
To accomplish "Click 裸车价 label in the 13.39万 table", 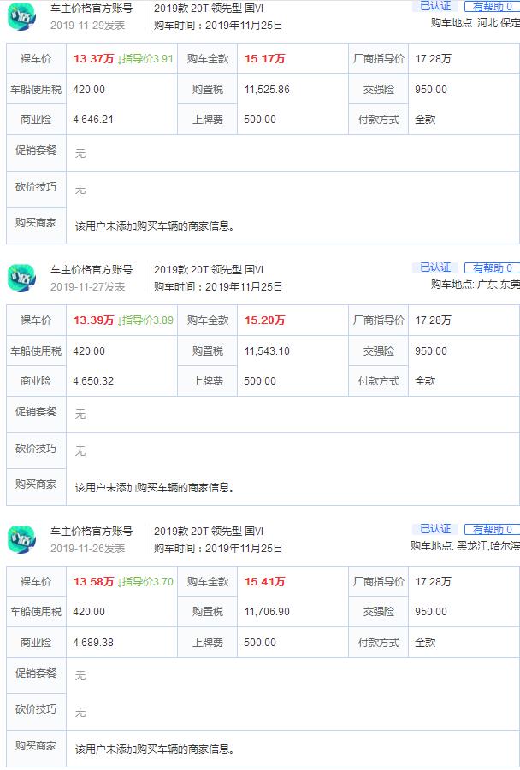I will [36, 320].
